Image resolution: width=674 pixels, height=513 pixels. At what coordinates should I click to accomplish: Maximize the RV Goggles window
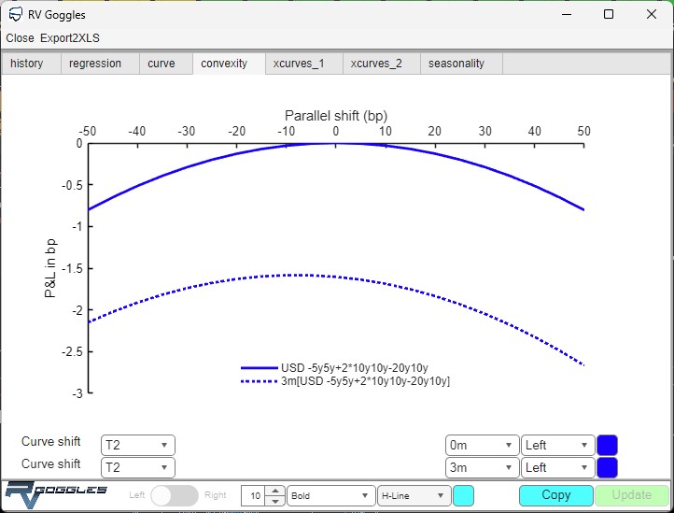click(609, 14)
